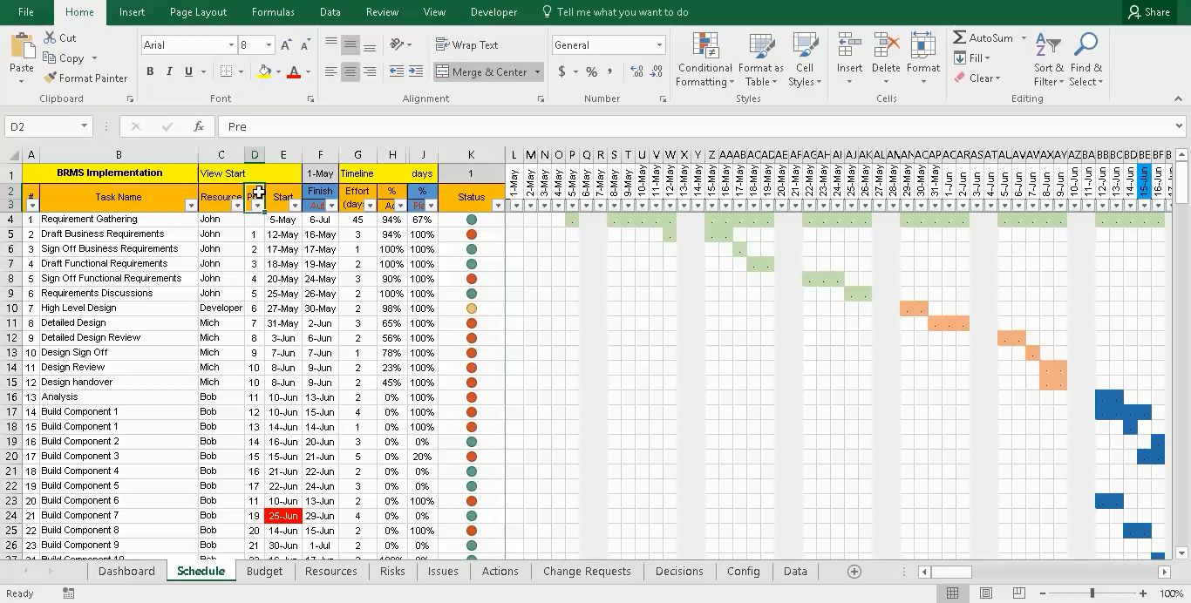Apply the Percent Style format
Screen dimensions: 1191x603
593,72
